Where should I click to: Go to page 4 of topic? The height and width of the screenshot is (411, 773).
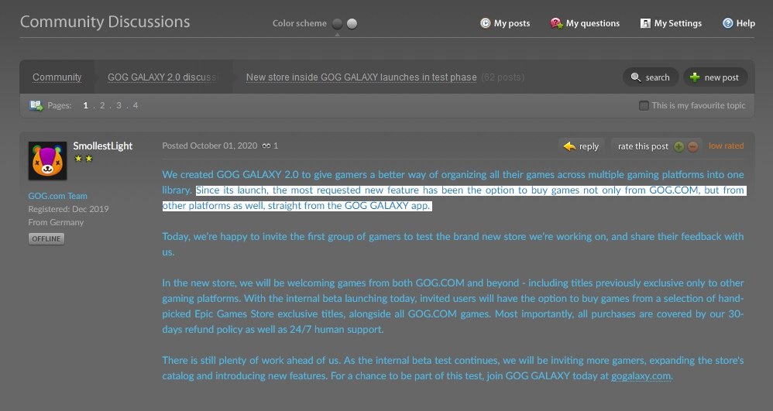tap(136, 105)
